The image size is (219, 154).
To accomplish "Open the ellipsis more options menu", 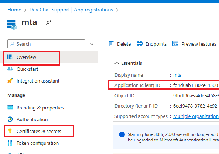I will 61,22.
